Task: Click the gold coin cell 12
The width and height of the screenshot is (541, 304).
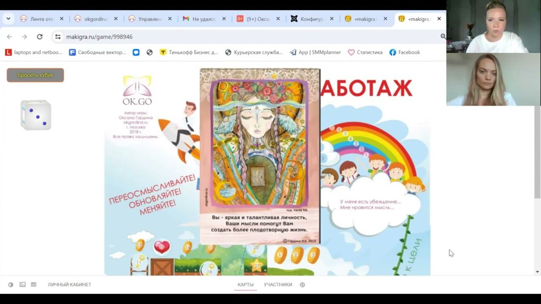Action: pos(140,245)
